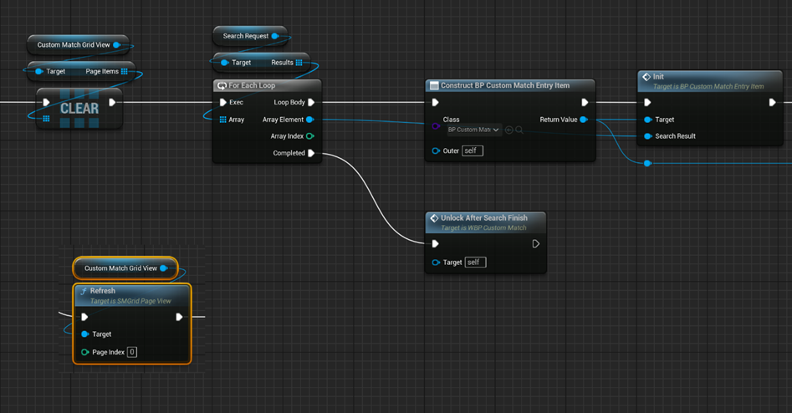The height and width of the screenshot is (413, 792).
Task: Click the browse-to-asset magnifier icon next to Class
Action: [x=519, y=130]
